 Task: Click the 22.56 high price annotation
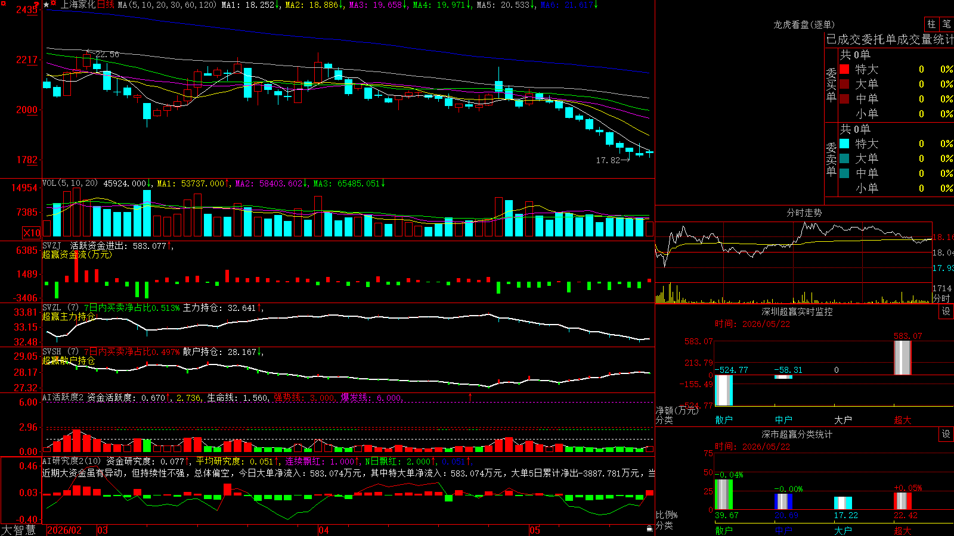(x=107, y=54)
